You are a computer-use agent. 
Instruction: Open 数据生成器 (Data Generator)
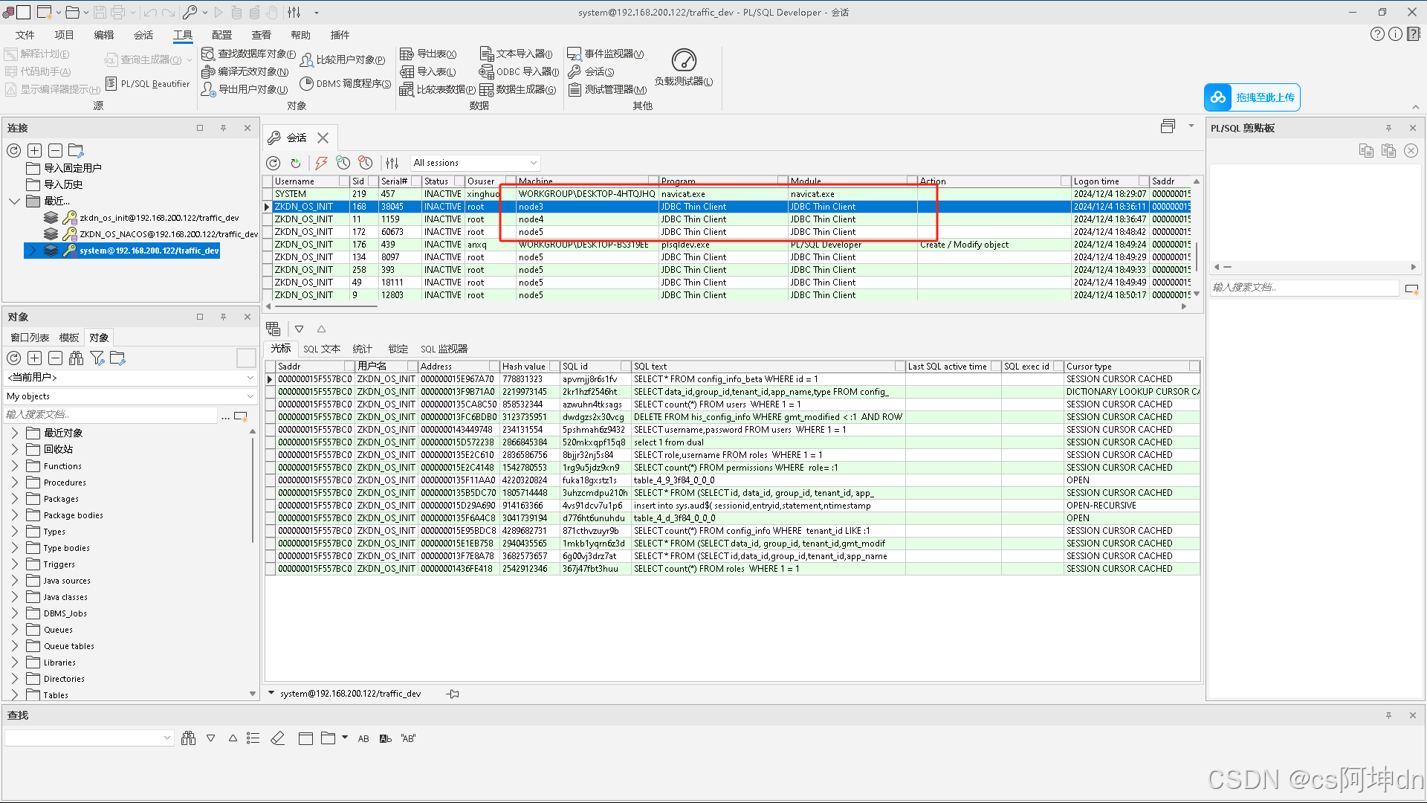click(x=517, y=89)
